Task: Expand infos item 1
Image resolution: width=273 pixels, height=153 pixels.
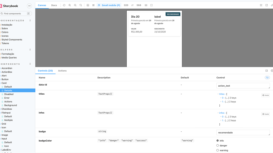Action: [x=221, y=121]
